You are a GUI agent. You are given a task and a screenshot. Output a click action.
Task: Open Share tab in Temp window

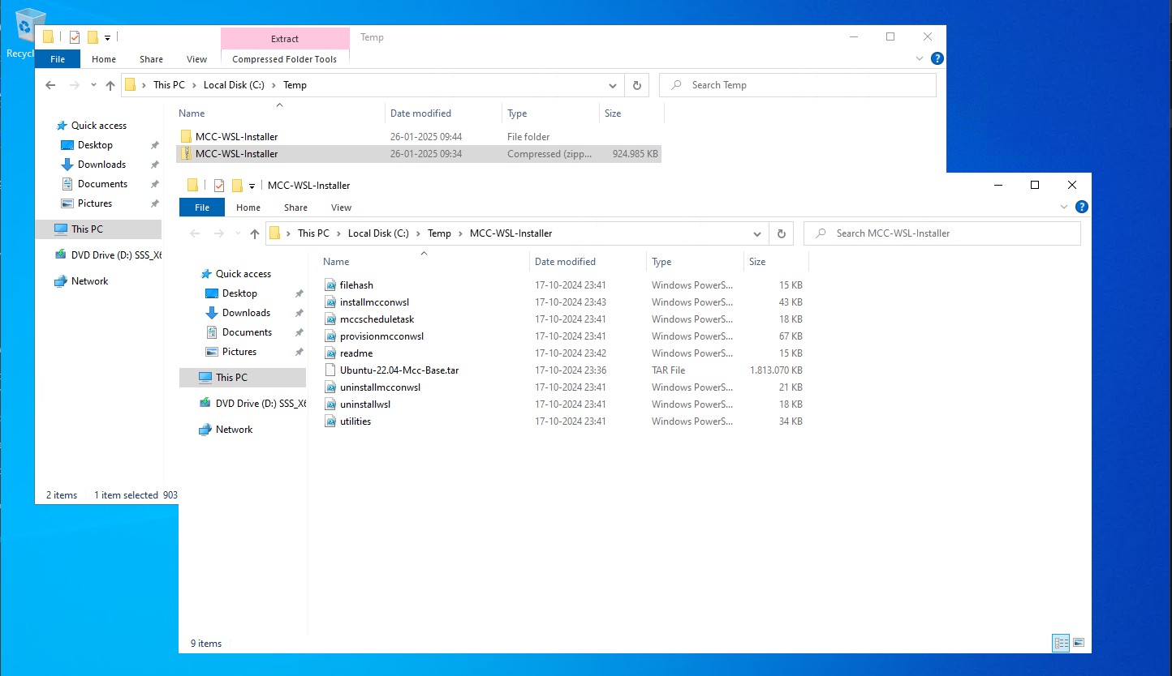151,59
